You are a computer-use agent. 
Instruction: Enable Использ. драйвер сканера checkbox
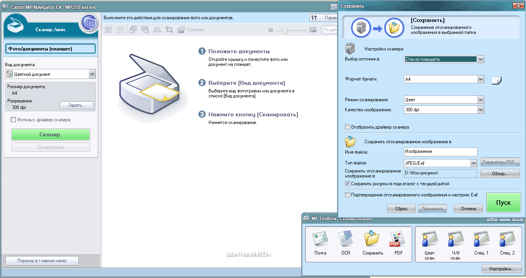[x=13, y=120]
